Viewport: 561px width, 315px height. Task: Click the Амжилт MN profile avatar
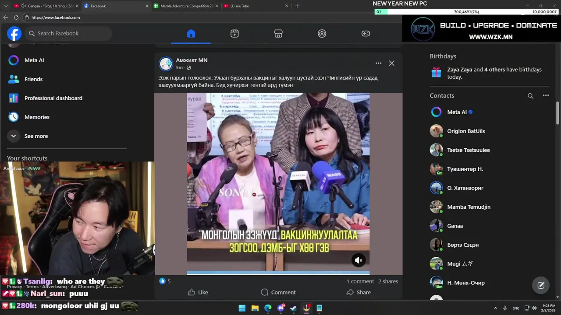pos(166,64)
